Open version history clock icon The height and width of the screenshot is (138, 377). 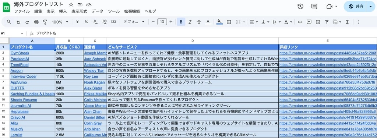coord(300,7)
